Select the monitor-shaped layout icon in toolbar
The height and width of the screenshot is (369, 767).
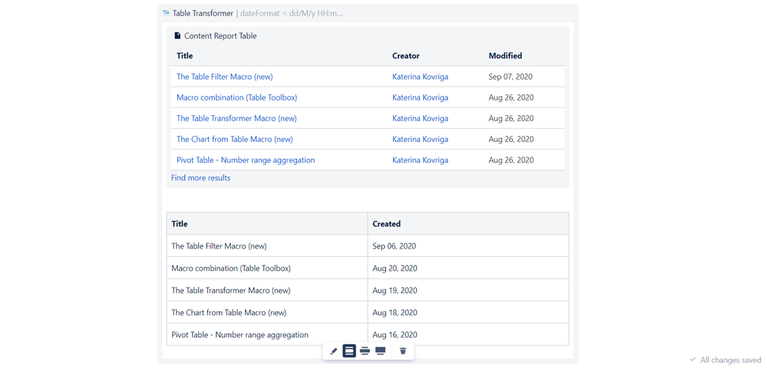[381, 351]
